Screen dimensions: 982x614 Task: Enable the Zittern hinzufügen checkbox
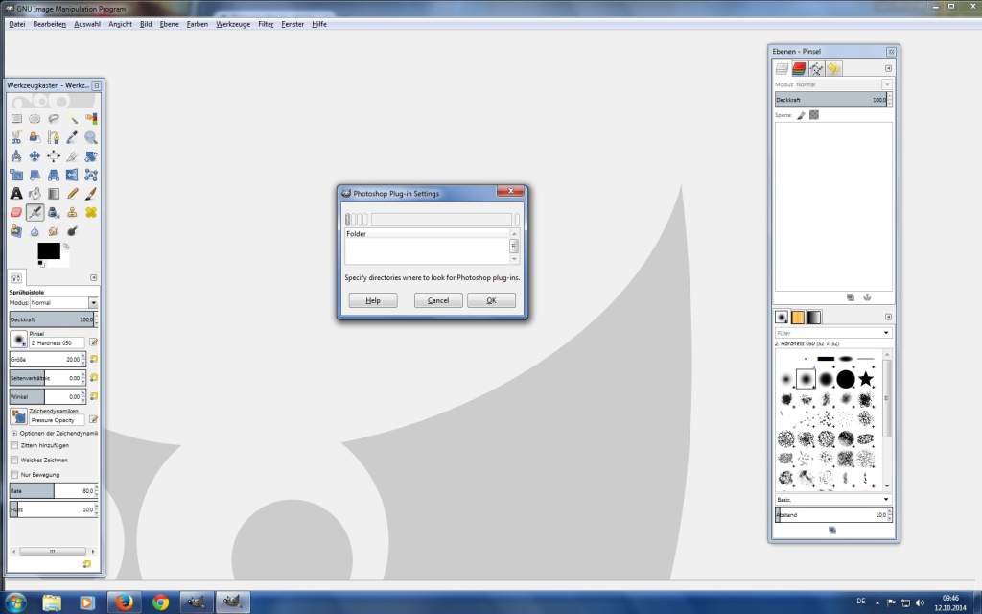click(14, 445)
